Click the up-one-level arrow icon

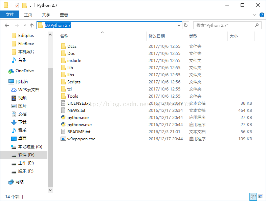[32, 25]
